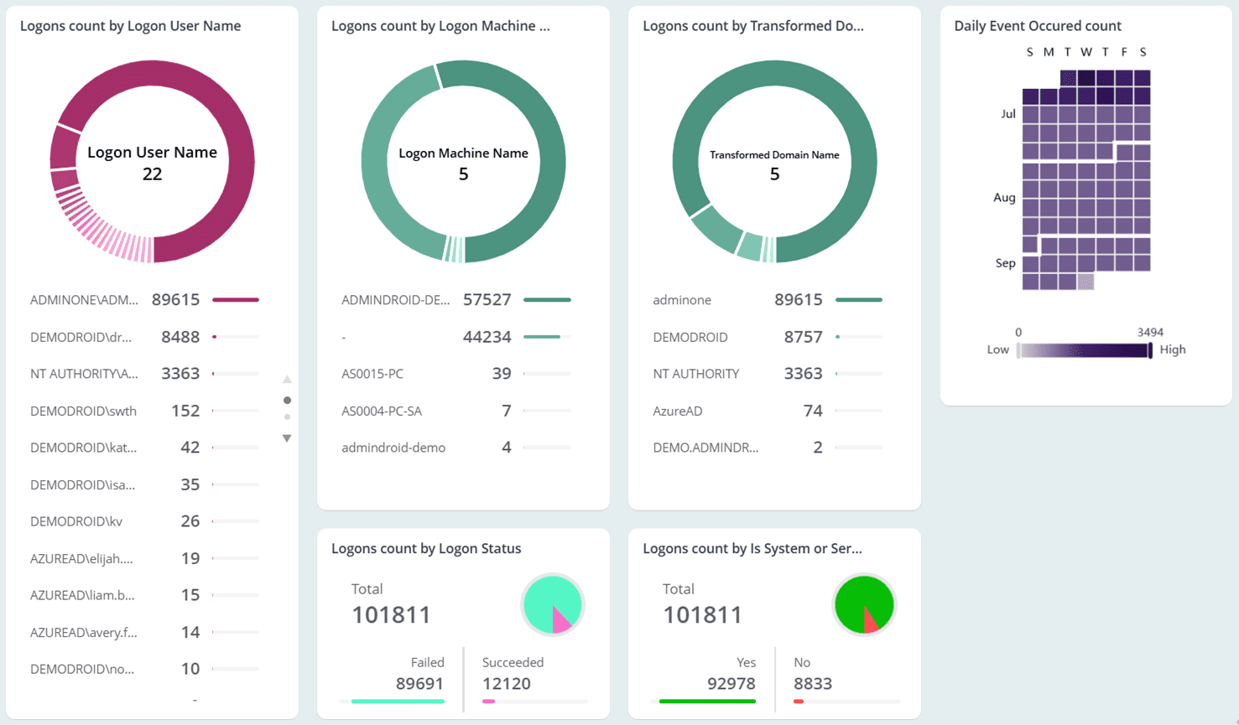The width and height of the screenshot is (1239, 725).
Task: Click the Yes count under system logons
Action: 731,683
